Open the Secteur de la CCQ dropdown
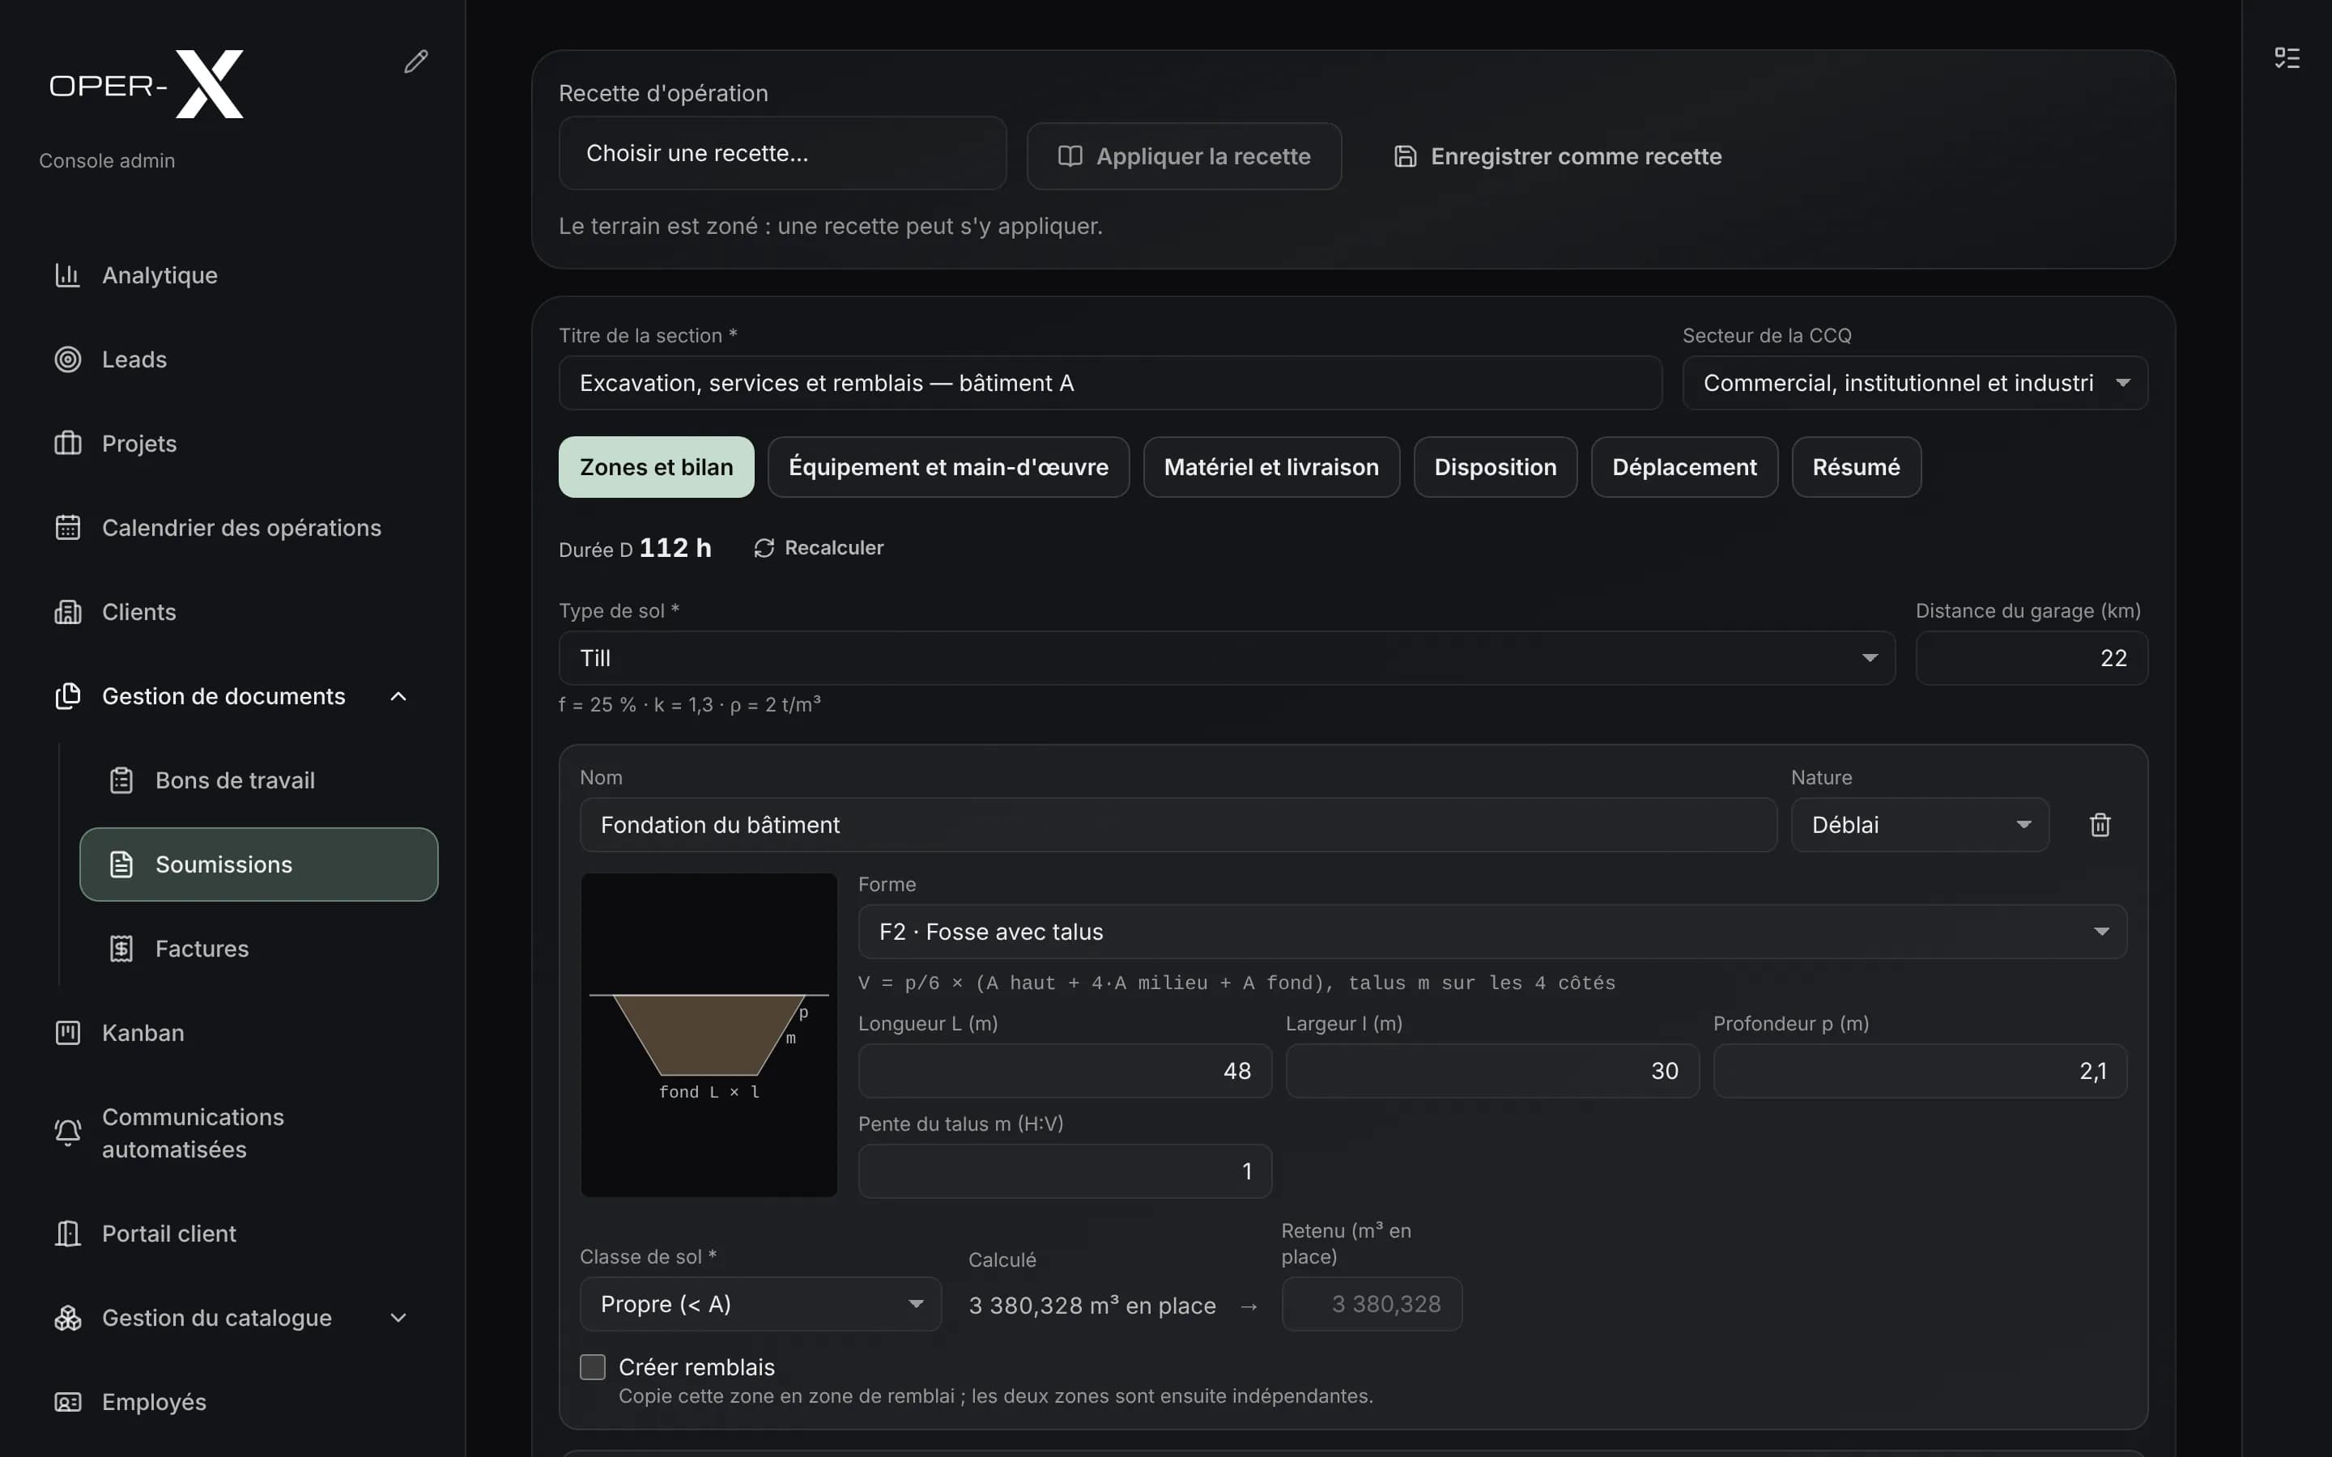 pos(1915,383)
